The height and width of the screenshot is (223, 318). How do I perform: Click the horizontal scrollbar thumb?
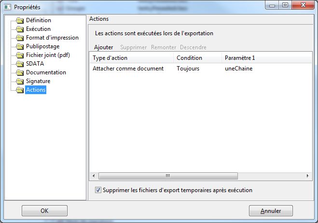[x=168, y=176]
